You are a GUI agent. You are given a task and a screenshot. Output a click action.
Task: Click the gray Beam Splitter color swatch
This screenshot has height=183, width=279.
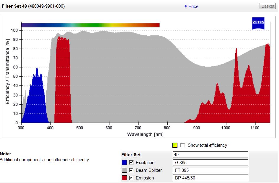tap(124, 170)
